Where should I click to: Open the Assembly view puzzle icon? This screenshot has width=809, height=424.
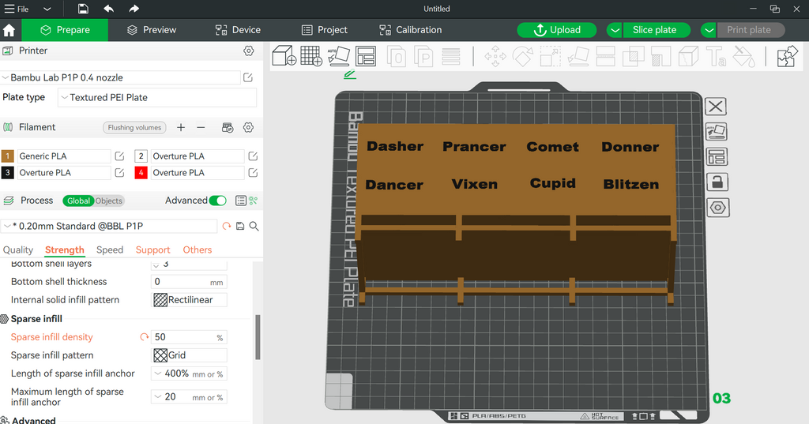click(788, 56)
